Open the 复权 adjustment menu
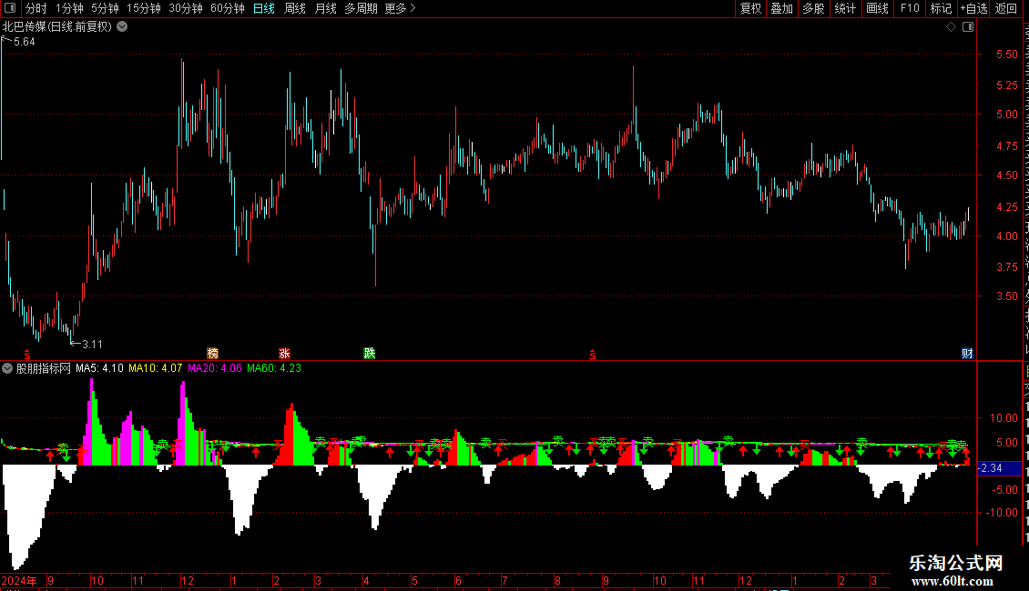The image size is (1029, 591). (x=750, y=8)
